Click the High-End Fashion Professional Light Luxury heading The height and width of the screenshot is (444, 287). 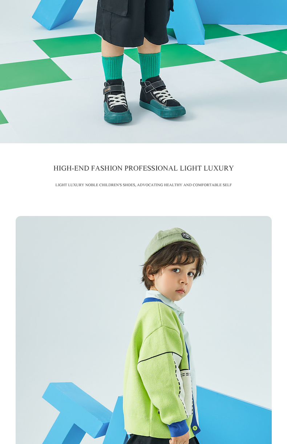[143, 168]
